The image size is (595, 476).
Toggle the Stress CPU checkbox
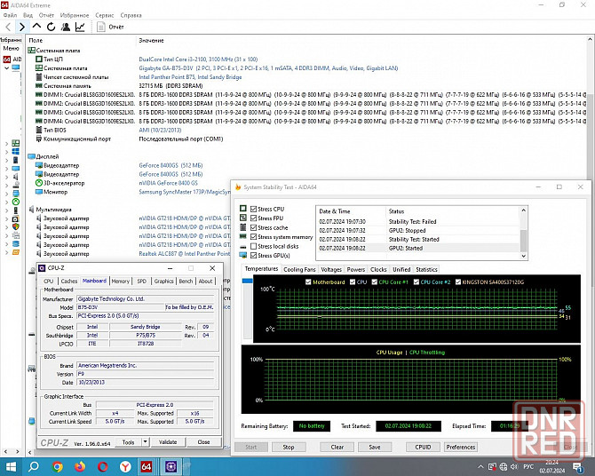click(x=254, y=209)
